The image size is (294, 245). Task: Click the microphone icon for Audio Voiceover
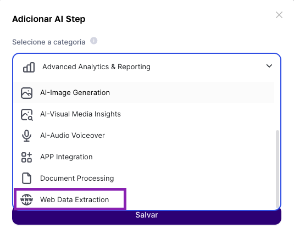point(26,136)
